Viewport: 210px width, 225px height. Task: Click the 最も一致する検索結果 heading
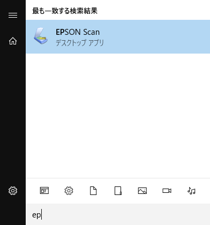[x=65, y=11]
